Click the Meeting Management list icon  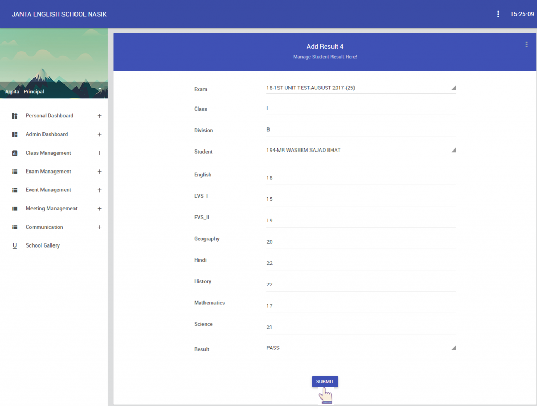(x=15, y=209)
